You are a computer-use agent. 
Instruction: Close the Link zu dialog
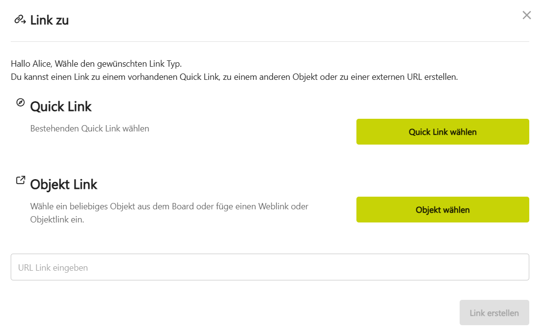[526, 15]
